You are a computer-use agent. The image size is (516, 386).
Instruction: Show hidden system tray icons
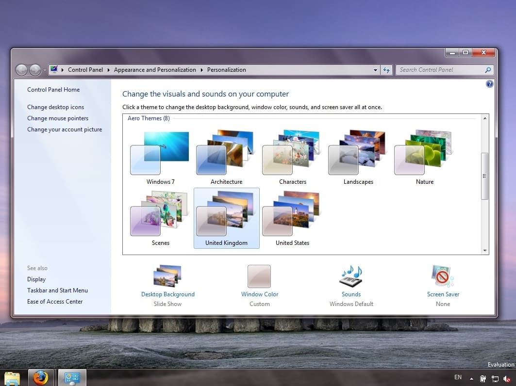pos(471,378)
